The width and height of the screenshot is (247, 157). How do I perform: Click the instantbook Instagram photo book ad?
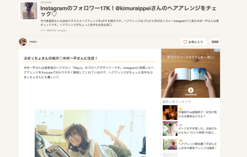click(191, 73)
